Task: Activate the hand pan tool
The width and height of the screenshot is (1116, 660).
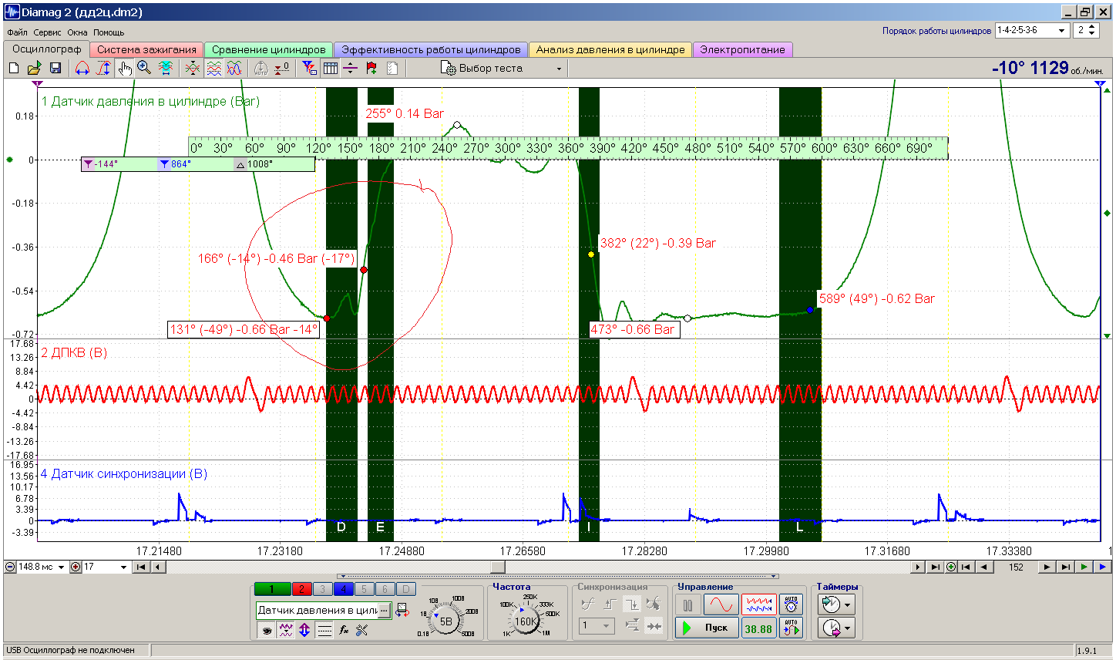Action: tap(124, 69)
